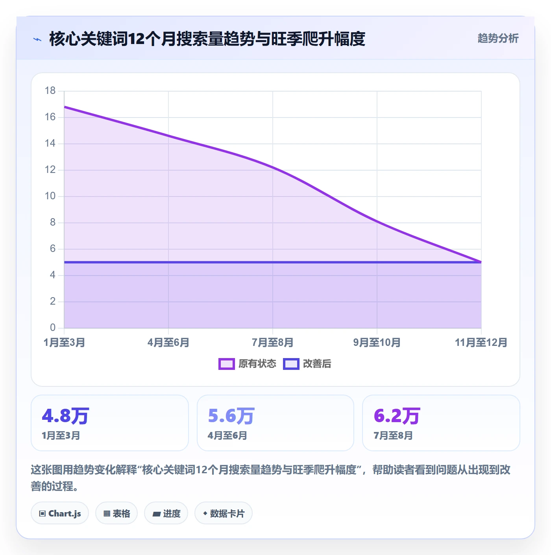Click the 改善后 flat line at 4月至6月
The image size is (551, 555).
[168, 262]
